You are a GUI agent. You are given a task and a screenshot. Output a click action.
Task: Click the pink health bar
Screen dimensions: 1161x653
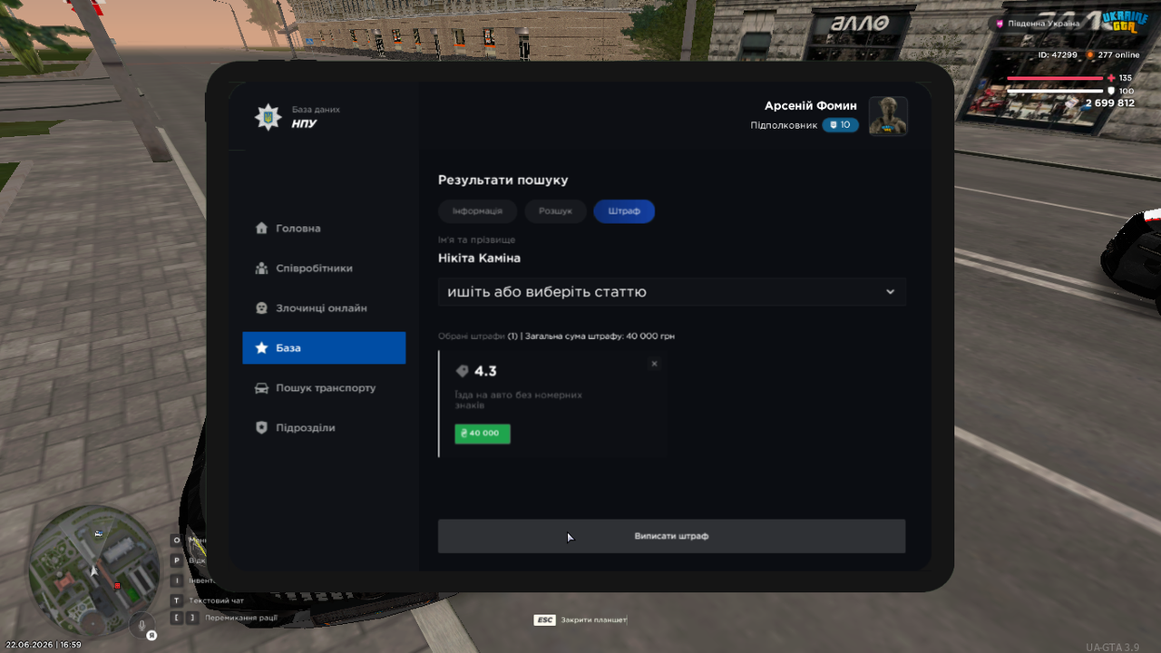point(1055,78)
